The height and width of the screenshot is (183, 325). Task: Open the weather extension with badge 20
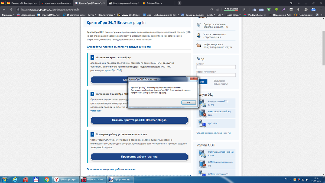click(x=255, y=9)
